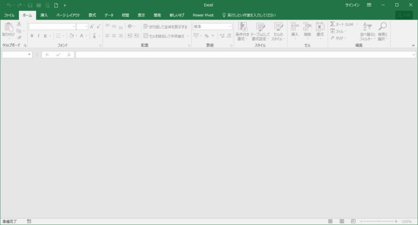
Task: Click the Font Color letter A icon
Action: click(x=81, y=36)
